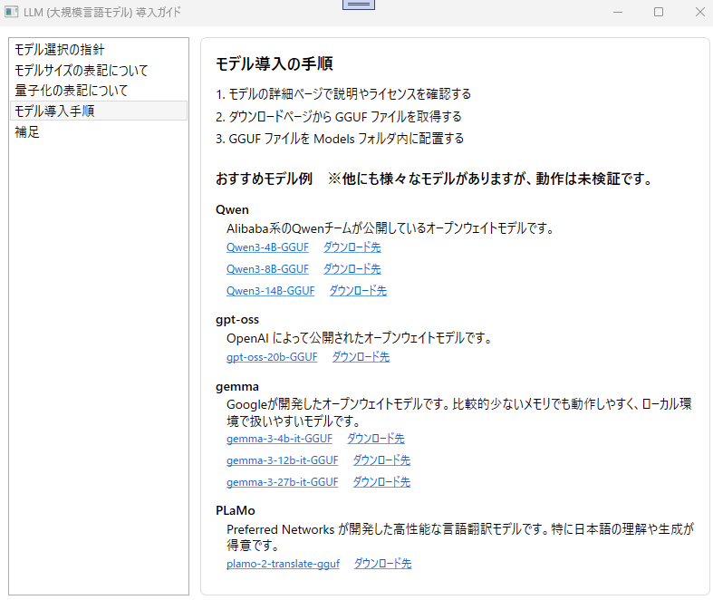Viewport: 713px width, 600px height.
Task: Click the gemma-3-4b-it-GGUF link
Action: pos(279,439)
